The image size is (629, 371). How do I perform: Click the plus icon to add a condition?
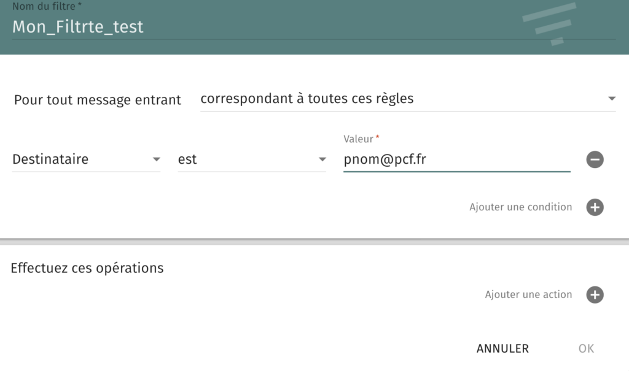[x=595, y=207]
